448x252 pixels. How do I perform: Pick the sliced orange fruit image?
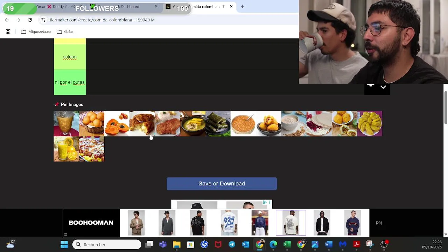click(x=117, y=124)
